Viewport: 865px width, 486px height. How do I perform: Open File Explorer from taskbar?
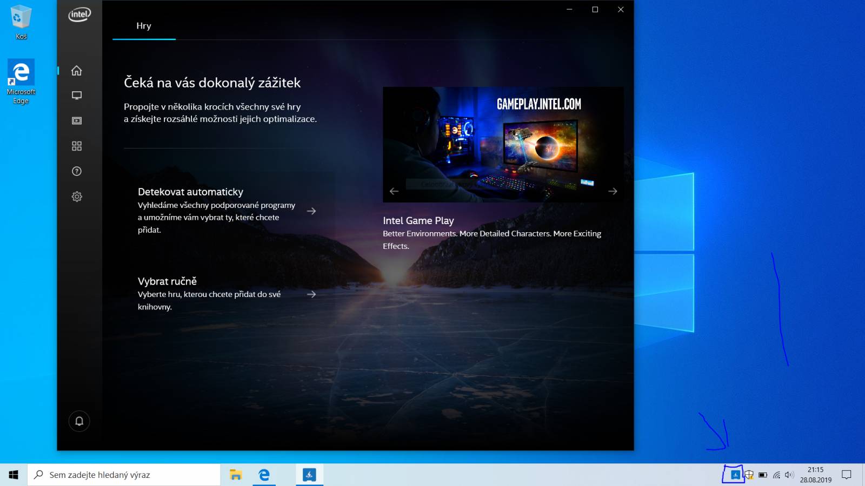(236, 475)
